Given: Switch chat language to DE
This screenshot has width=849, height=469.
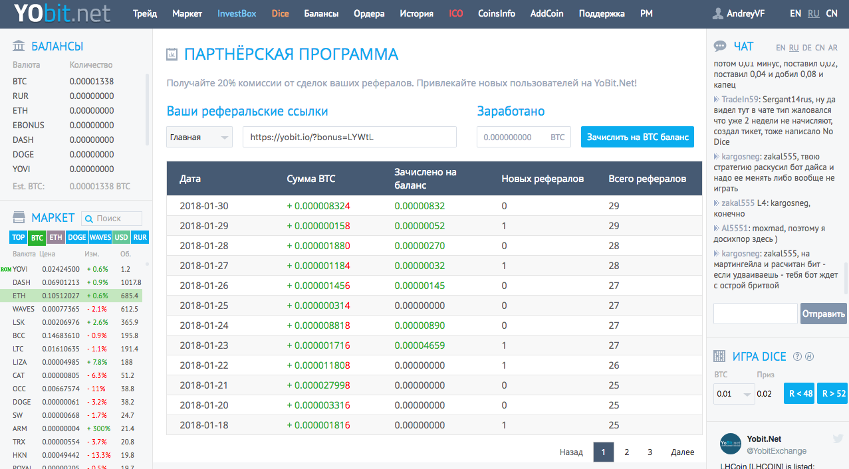Looking at the screenshot, I should point(807,48).
